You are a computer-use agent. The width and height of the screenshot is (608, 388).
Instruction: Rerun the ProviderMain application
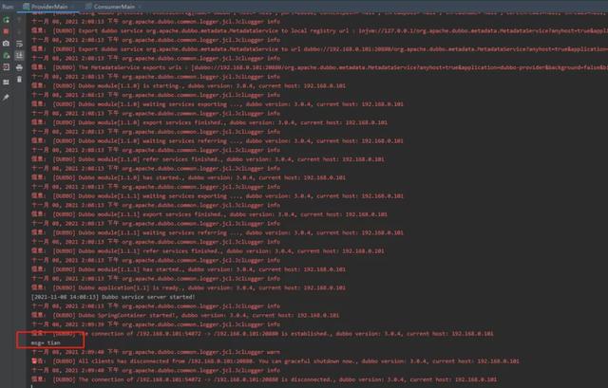(7, 20)
